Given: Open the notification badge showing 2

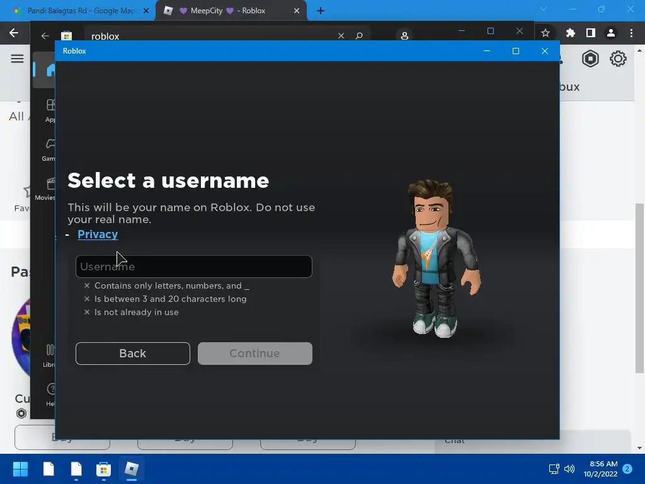Looking at the screenshot, I should point(627,469).
